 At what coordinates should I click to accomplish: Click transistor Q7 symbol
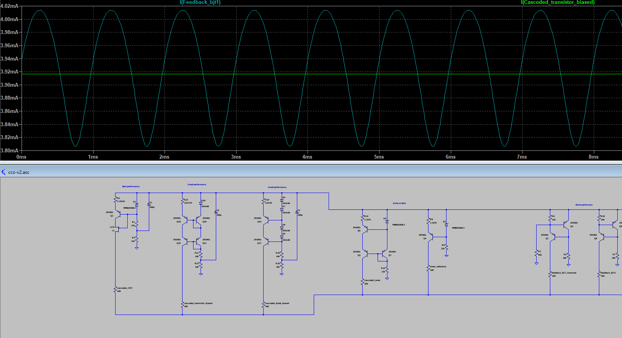click(x=385, y=254)
